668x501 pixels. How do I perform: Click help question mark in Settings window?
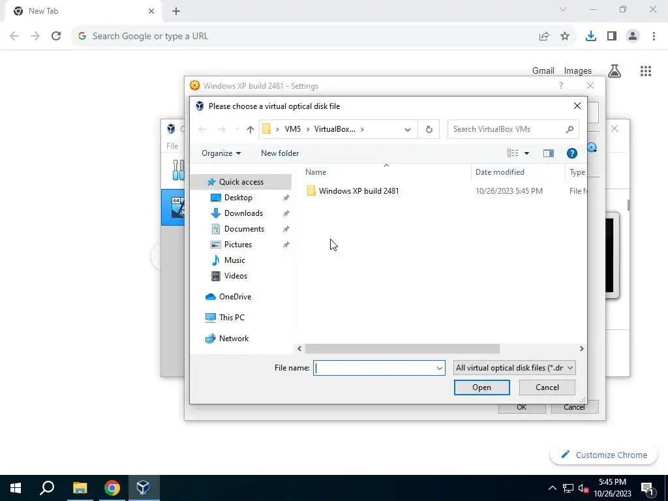click(x=560, y=85)
